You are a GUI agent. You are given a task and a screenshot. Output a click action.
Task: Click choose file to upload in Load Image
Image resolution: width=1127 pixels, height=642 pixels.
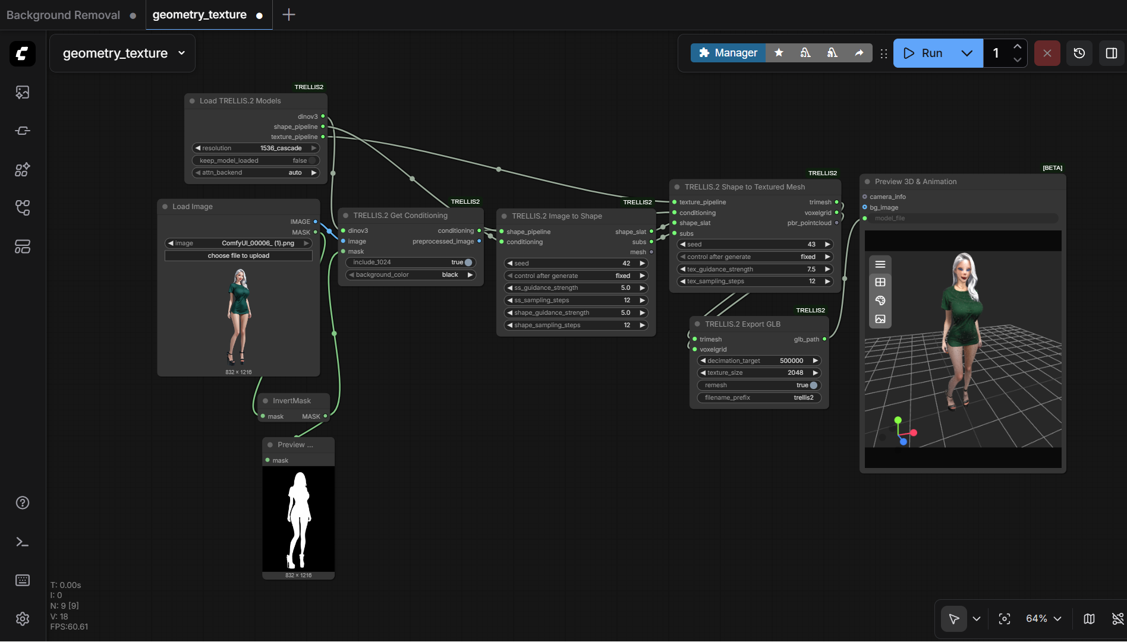click(238, 255)
